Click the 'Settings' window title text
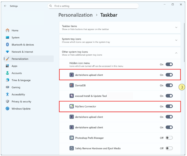The width and height of the screenshot is (187, 156). coord(14,6)
